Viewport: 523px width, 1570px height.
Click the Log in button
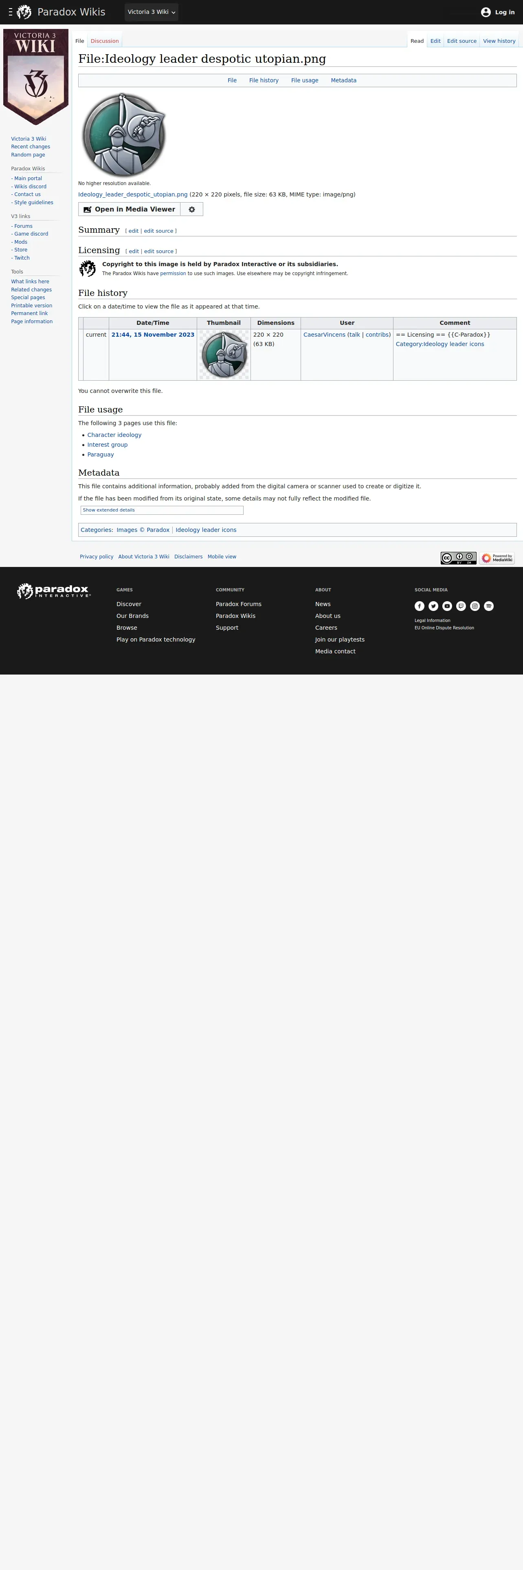click(x=504, y=12)
